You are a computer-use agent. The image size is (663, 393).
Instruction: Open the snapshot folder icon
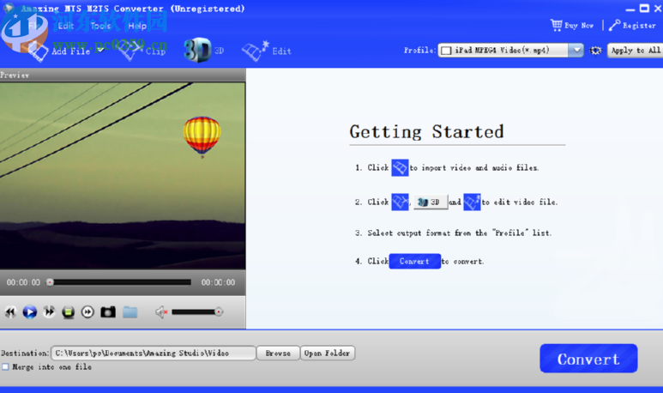130,312
